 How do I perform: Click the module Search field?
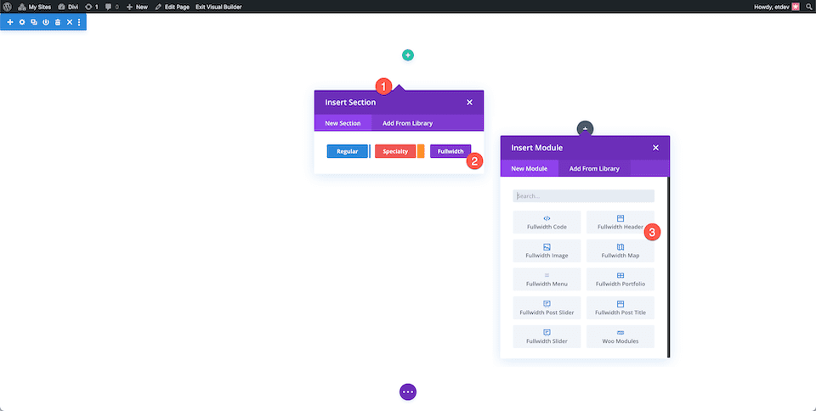(x=583, y=196)
